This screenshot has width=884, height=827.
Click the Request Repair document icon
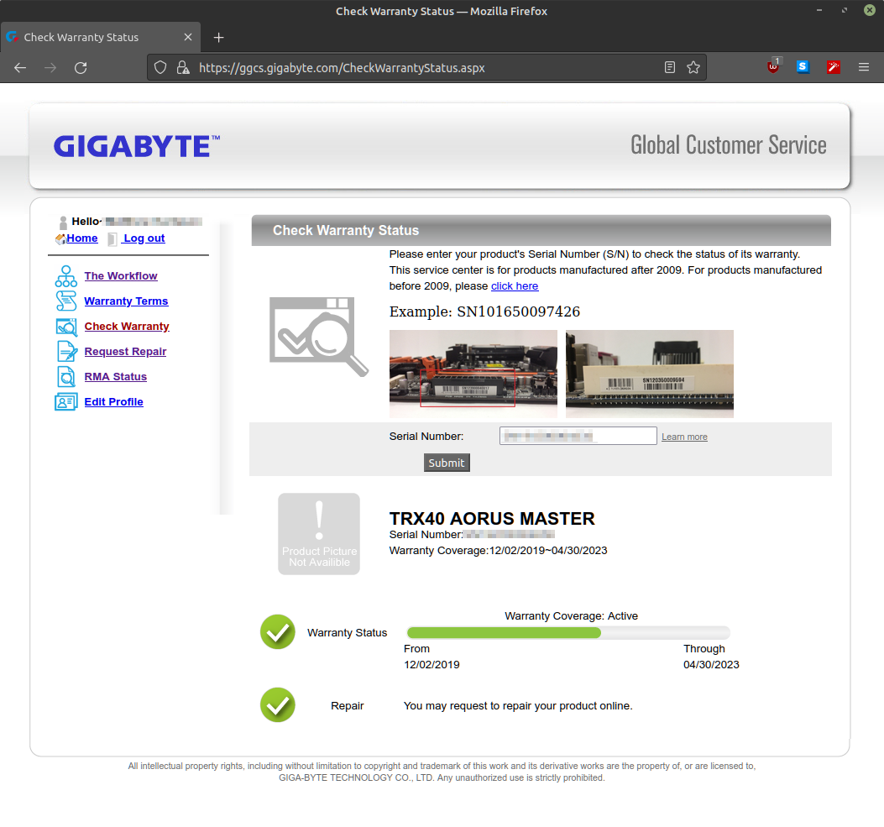(66, 351)
